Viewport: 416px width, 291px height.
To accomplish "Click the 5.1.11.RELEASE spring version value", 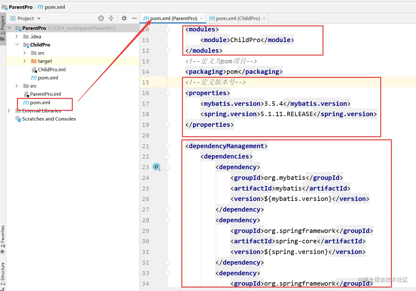I will click(x=287, y=114).
